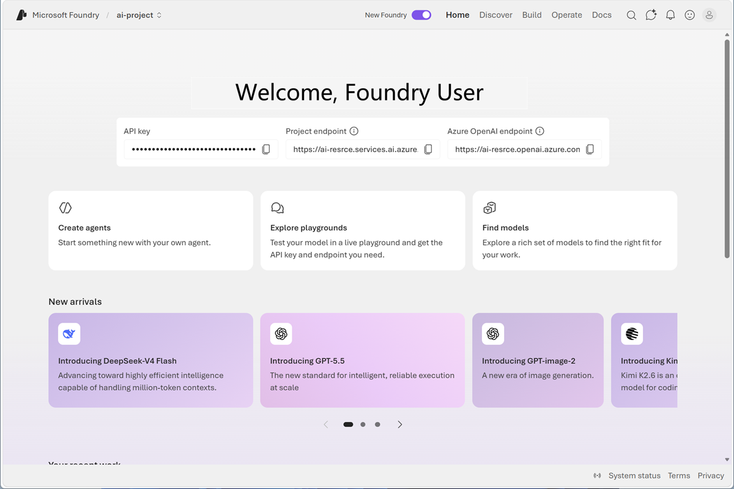The width and height of the screenshot is (734, 489).
Task: Open the chat sparkle assistant icon
Action: tap(651, 15)
